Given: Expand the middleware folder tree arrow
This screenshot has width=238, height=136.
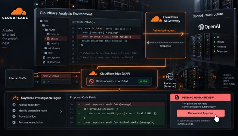Looking at the screenshot, I should 43,48.
